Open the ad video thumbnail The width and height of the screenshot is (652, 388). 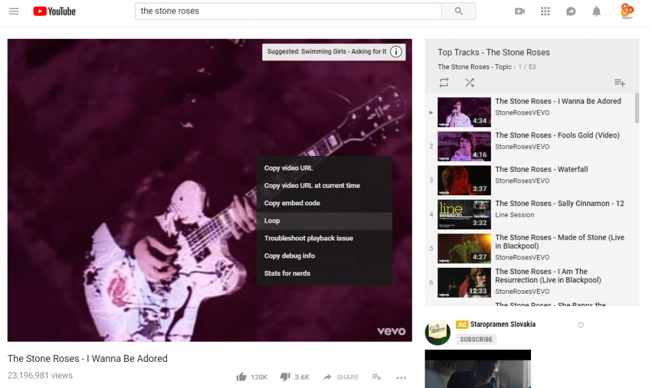[x=478, y=369]
